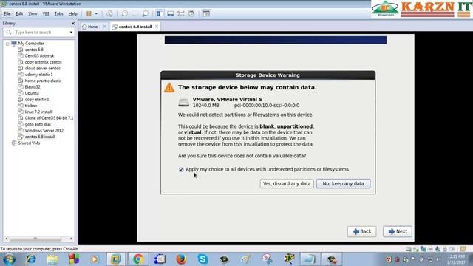Click No, keep any data
This screenshot has width=473, height=266.
[x=343, y=184]
